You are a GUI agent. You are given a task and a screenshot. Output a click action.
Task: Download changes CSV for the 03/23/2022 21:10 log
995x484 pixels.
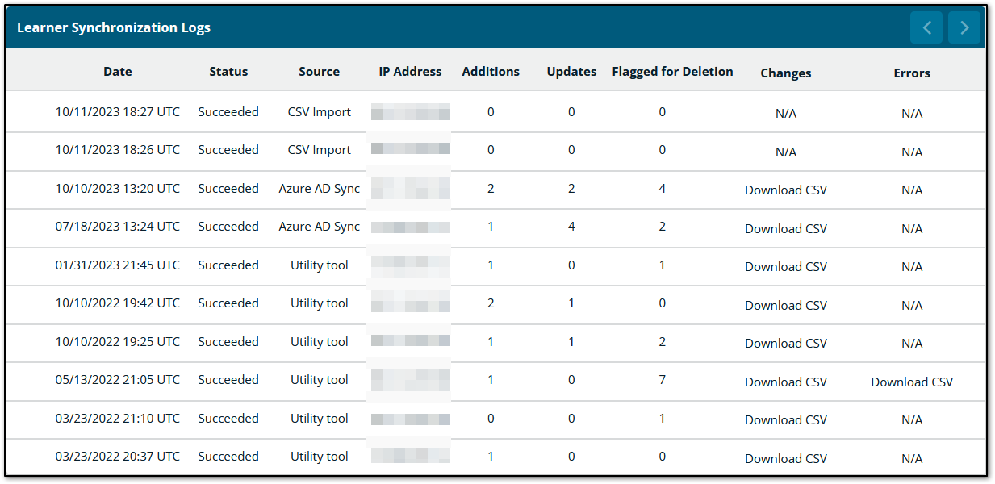[x=785, y=419]
